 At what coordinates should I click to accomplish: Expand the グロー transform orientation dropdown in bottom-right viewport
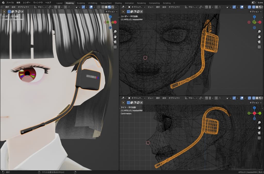pos(191,98)
